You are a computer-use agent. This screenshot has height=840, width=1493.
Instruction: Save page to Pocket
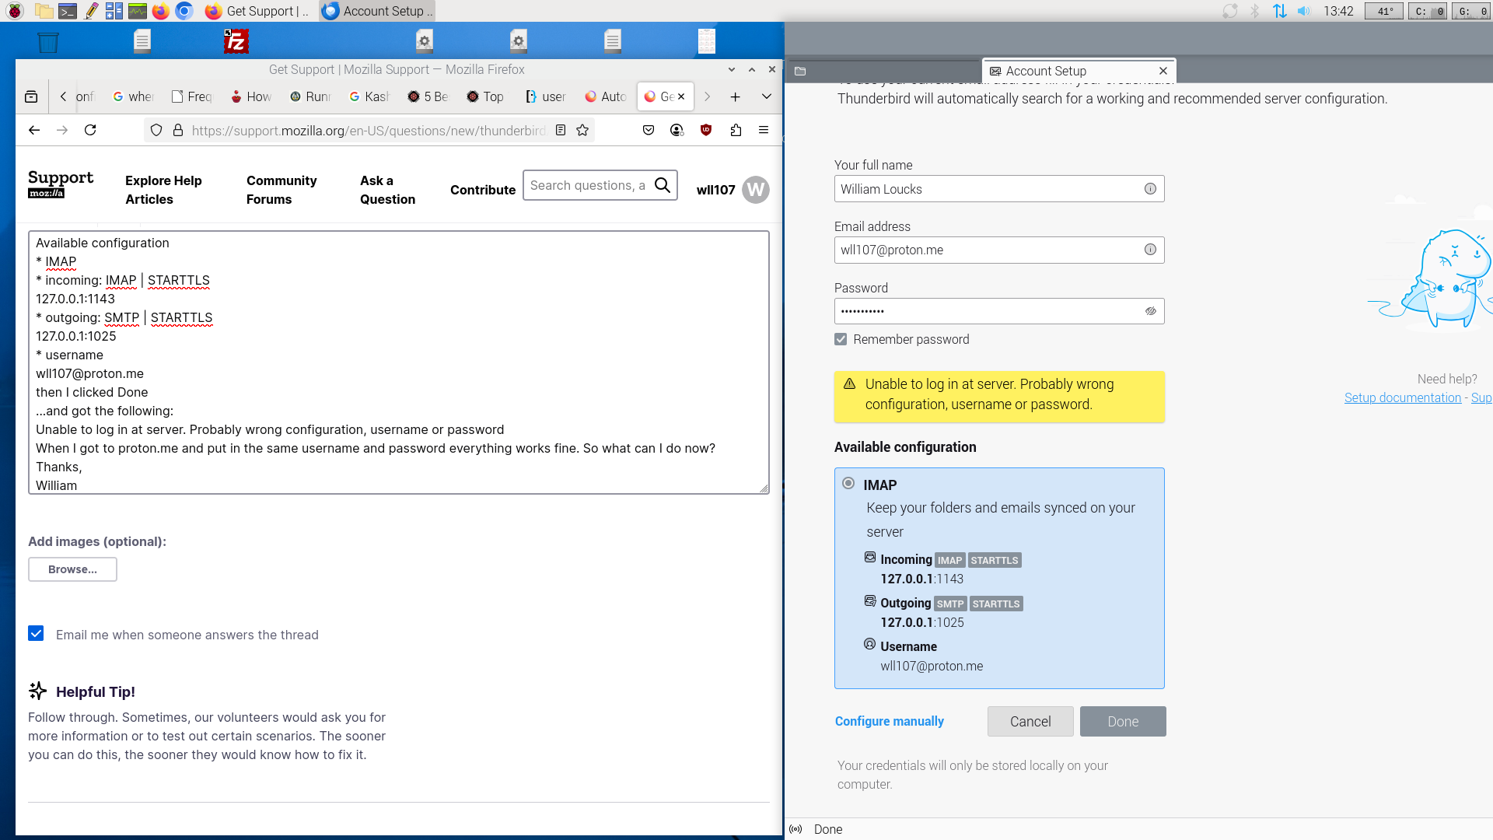[649, 130]
